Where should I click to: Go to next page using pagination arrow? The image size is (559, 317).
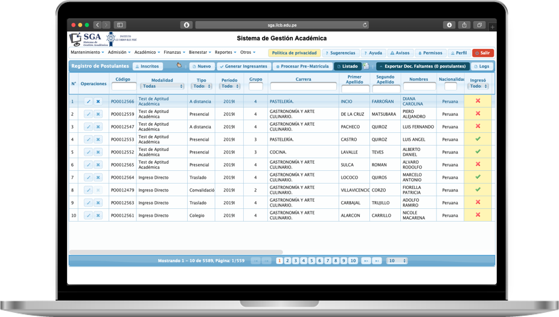[x=366, y=261]
